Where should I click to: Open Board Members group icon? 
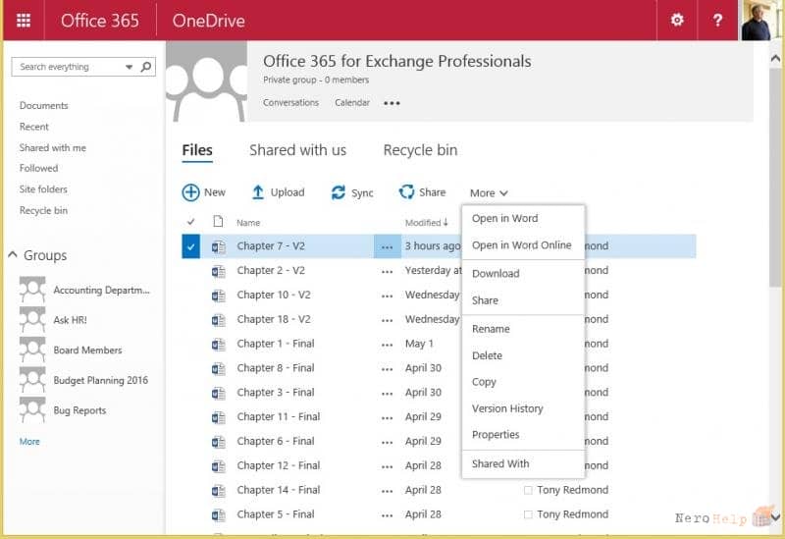[x=32, y=350]
